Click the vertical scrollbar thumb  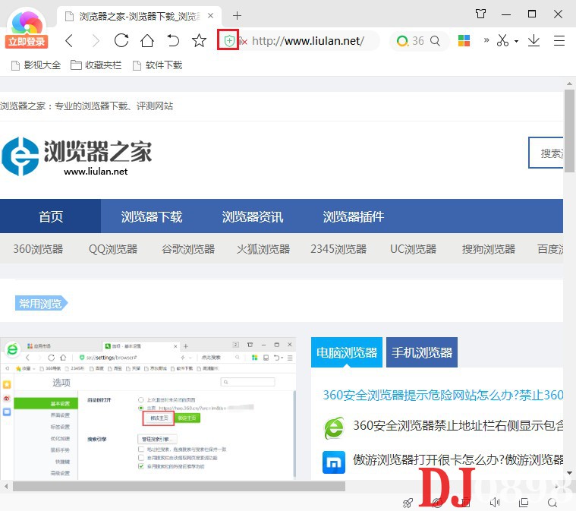[569, 131]
